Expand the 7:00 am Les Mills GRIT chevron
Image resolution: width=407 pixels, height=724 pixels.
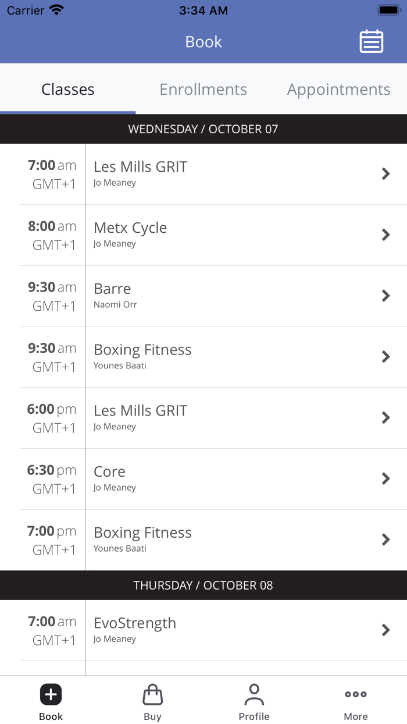click(385, 173)
